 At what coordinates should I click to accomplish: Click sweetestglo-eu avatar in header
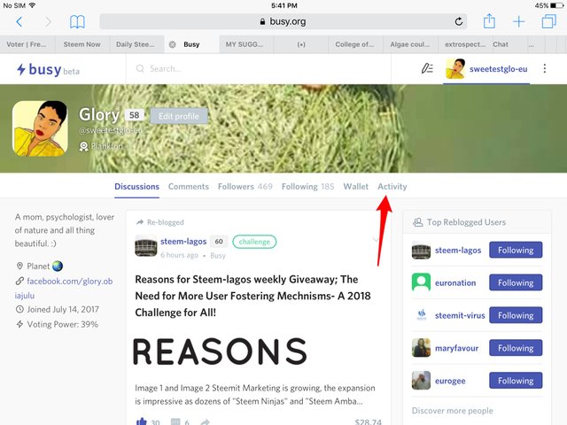pyautogui.click(x=455, y=69)
